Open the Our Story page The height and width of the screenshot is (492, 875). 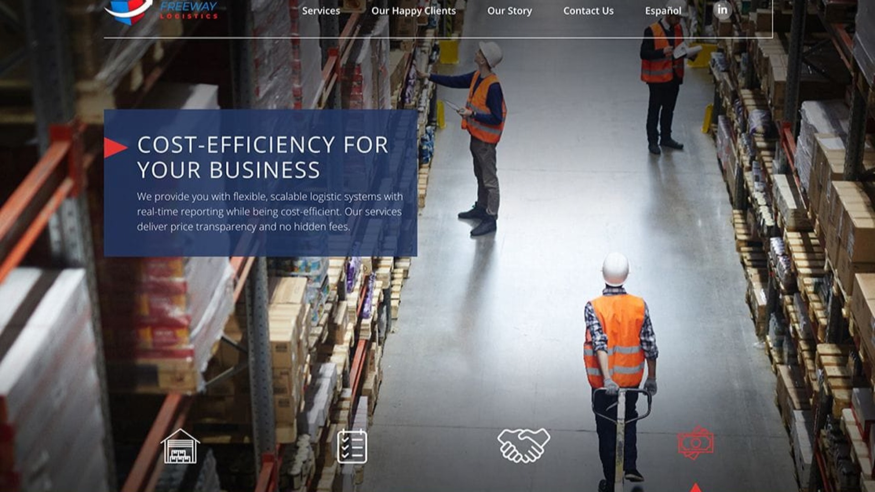(510, 11)
